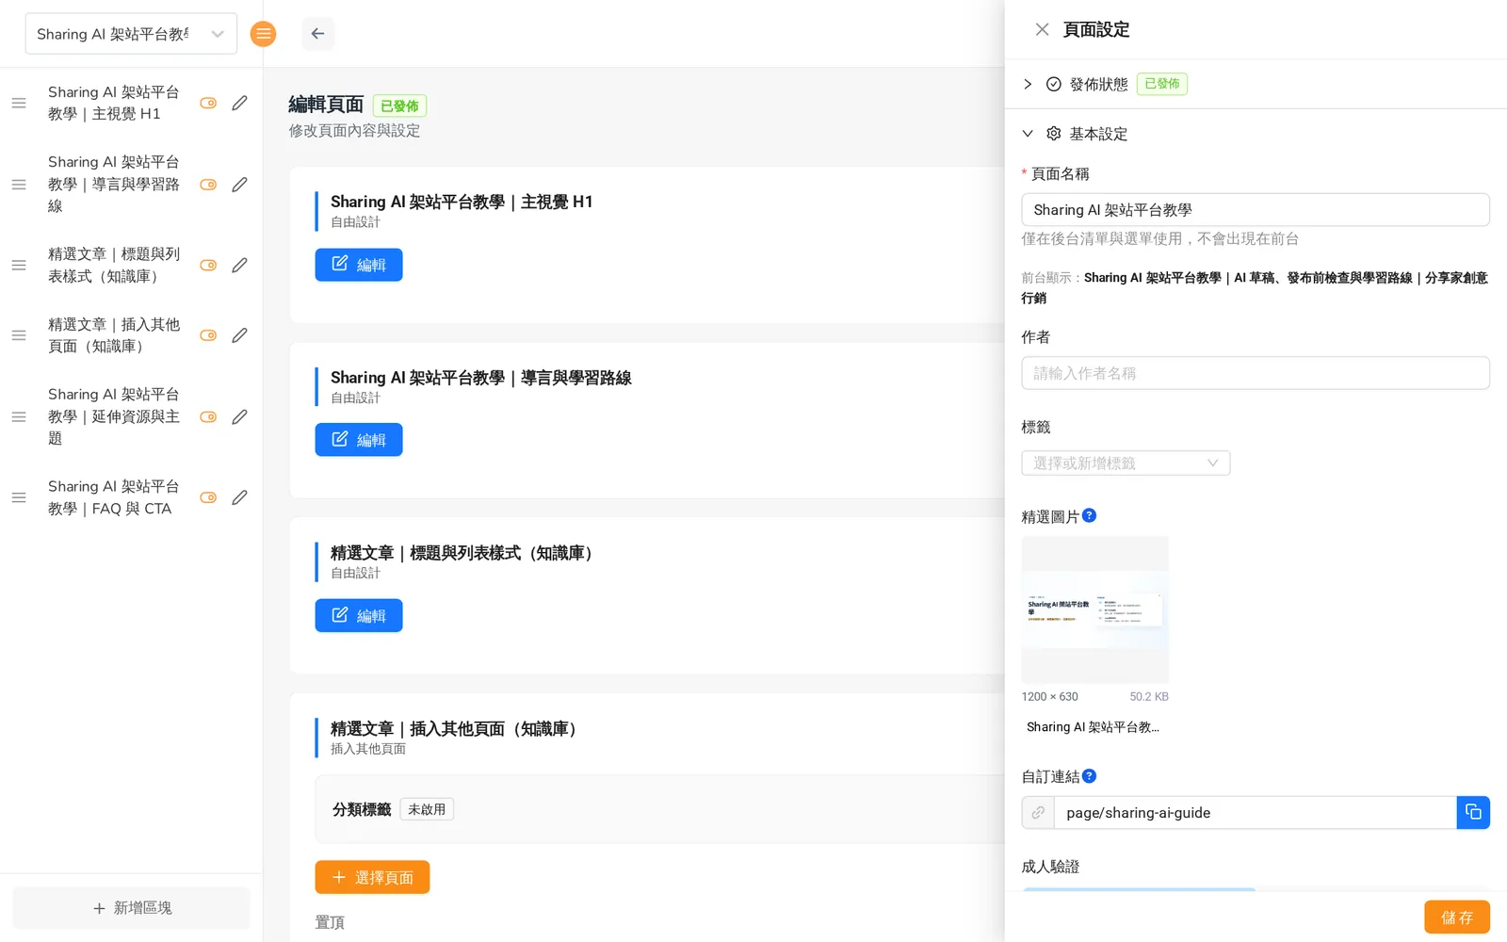1507x942 pixels.
Task: Open the Sharing AI 架站平台教學 page dropdown
Action: (x=131, y=34)
